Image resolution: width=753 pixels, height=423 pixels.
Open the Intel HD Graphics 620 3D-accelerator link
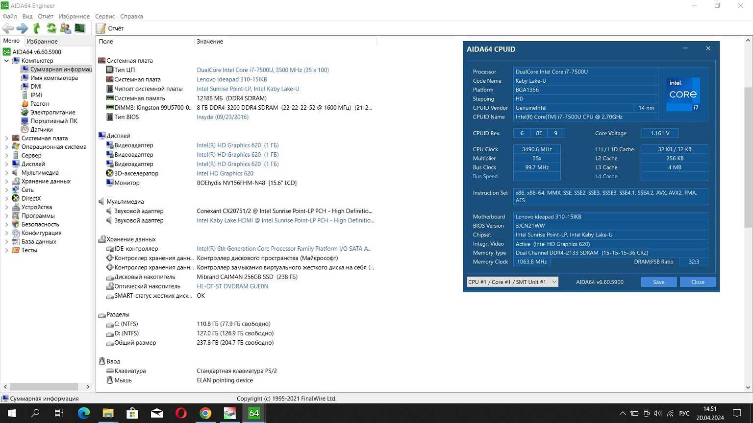point(225,173)
